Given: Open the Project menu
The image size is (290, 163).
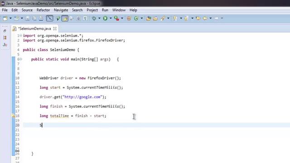Looking at the screenshot, I should coord(92,10).
